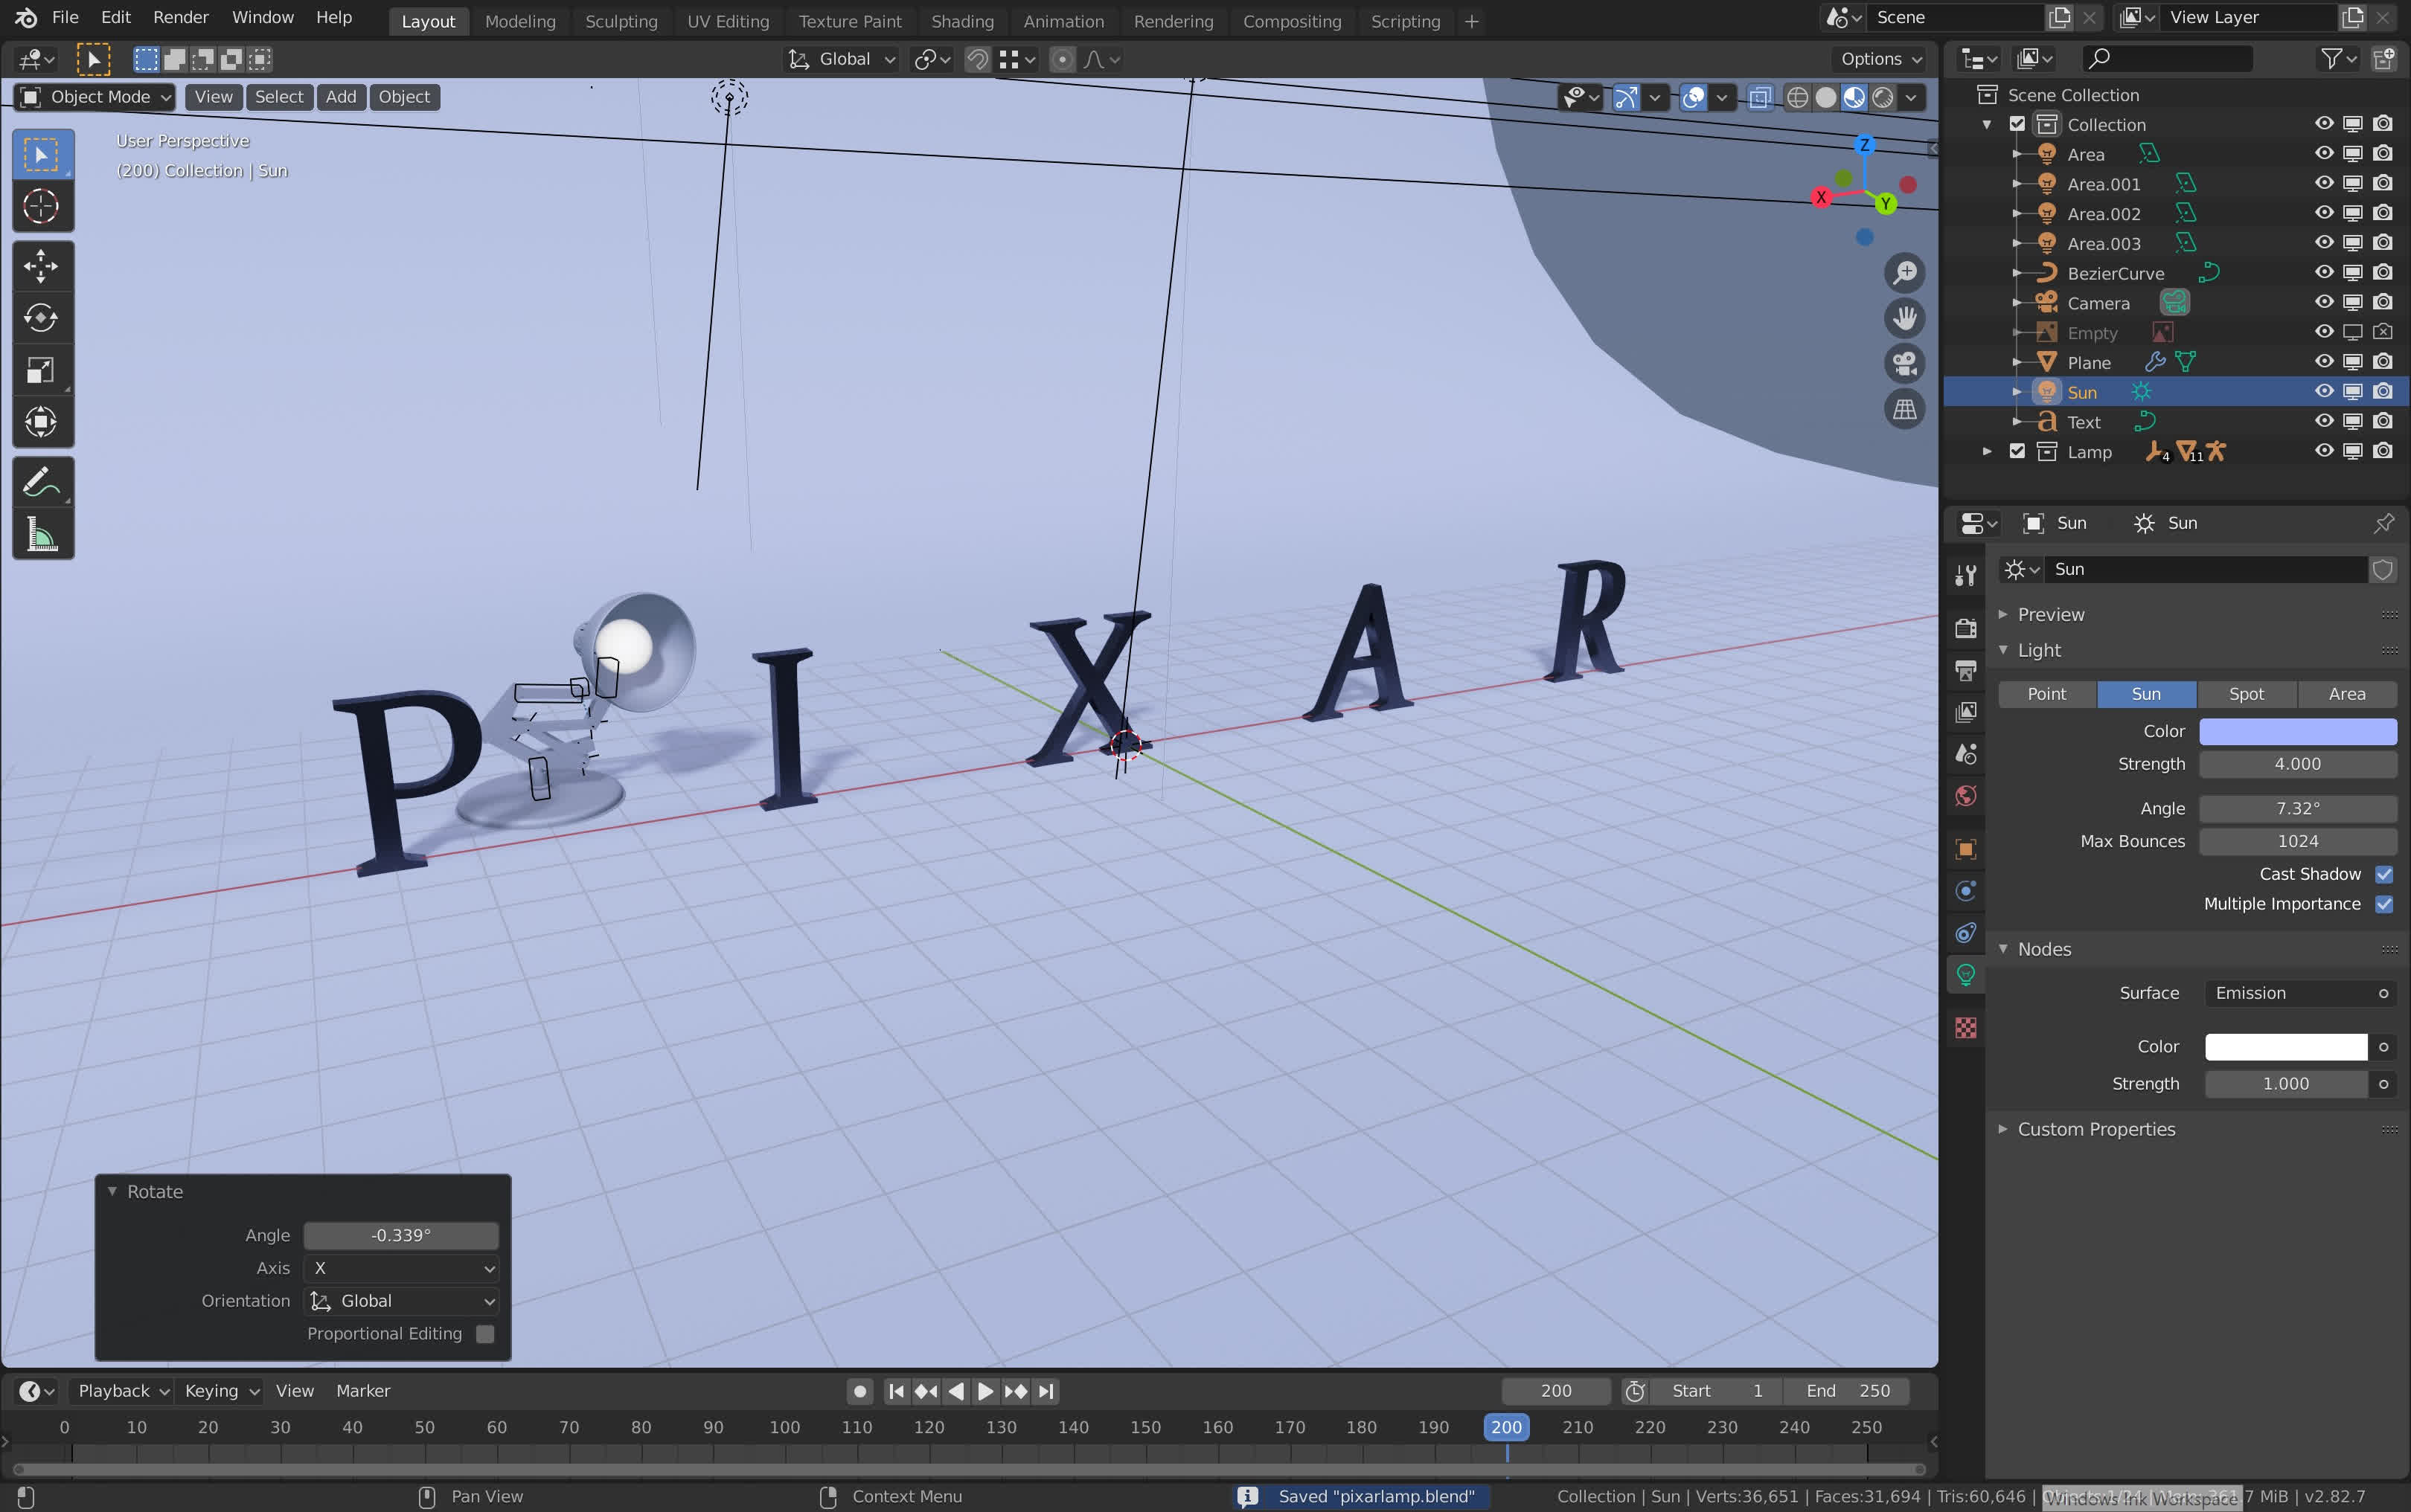The width and height of the screenshot is (2411, 1512).
Task: Expand the Custom Properties panel
Action: pos(2096,1129)
